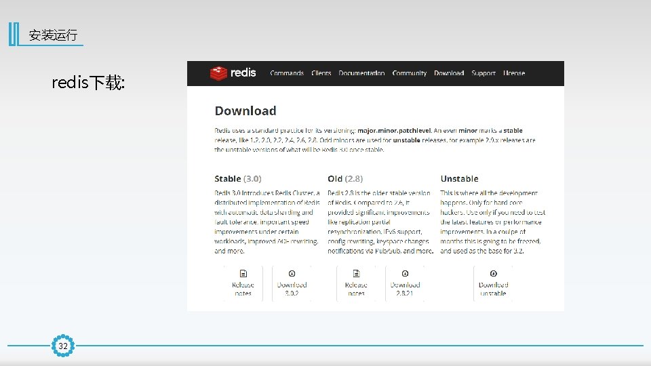Click the download icon above Download unstable

pyautogui.click(x=493, y=273)
